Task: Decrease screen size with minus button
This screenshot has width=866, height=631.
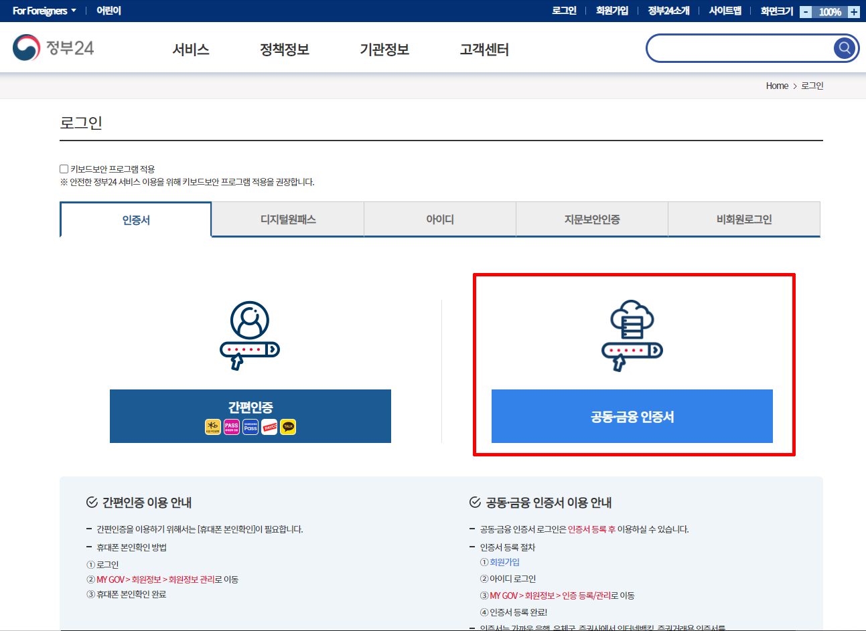Action: 806,12
